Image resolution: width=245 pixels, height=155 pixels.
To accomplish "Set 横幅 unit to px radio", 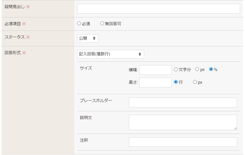I will (197, 70).
